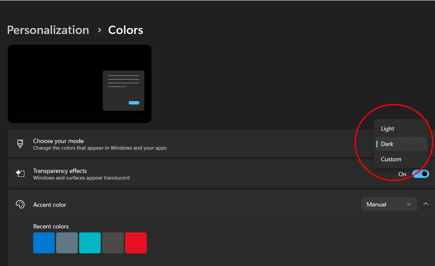Apply the red recent color swatch
The height and width of the screenshot is (266, 435).
click(136, 243)
